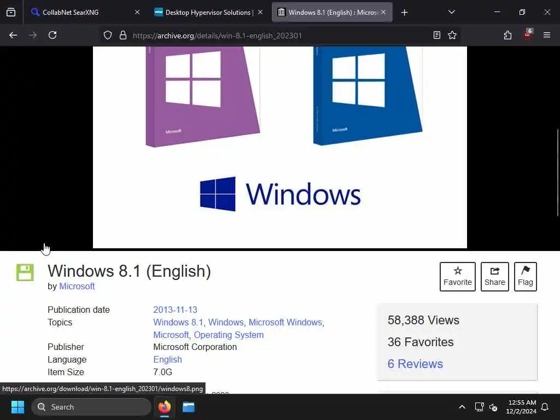The height and width of the screenshot is (420, 560).
Task: Share this archive item
Action: (494, 277)
